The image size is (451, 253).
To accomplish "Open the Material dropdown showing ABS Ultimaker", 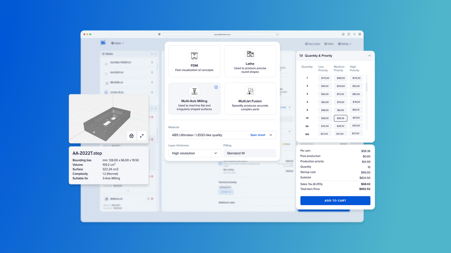I will (x=222, y=135).
